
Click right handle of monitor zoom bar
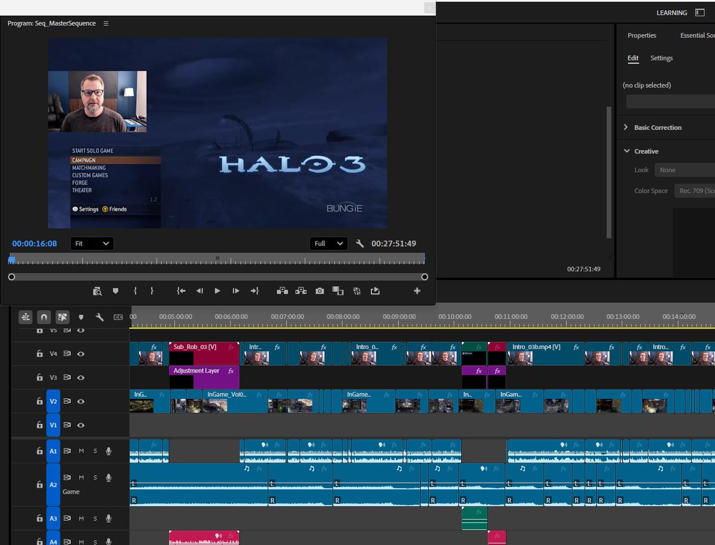(425, 277)
